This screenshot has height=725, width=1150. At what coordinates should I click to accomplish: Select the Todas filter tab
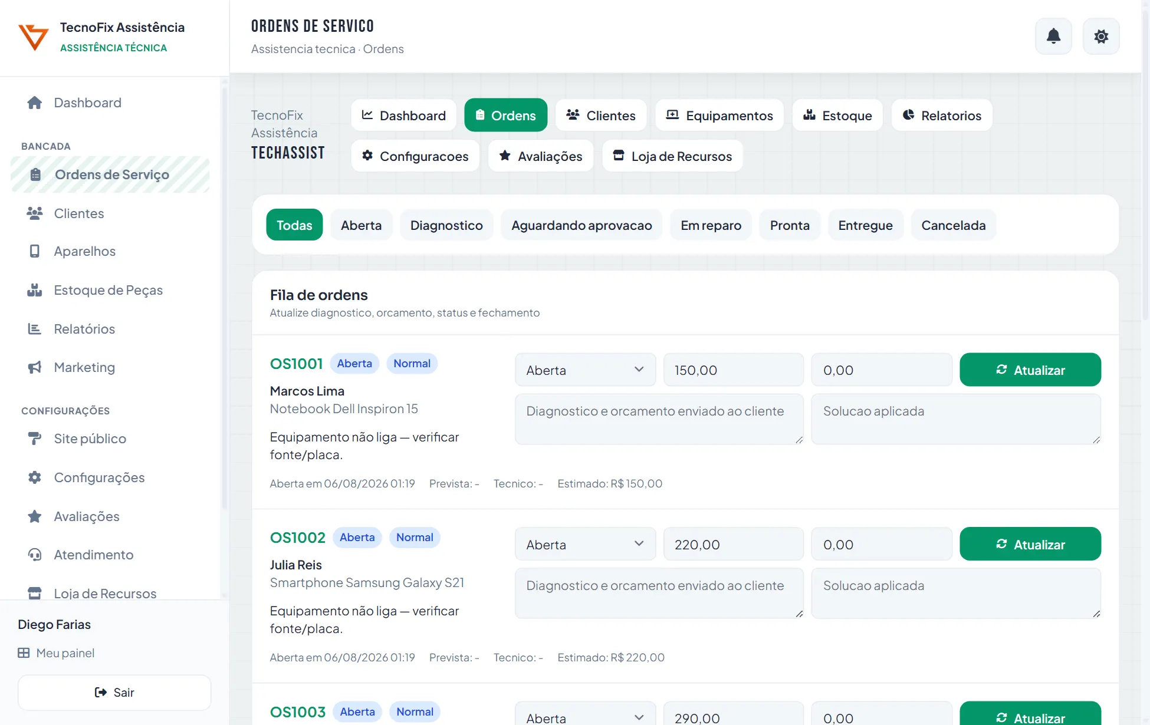[x=294, y=225]
